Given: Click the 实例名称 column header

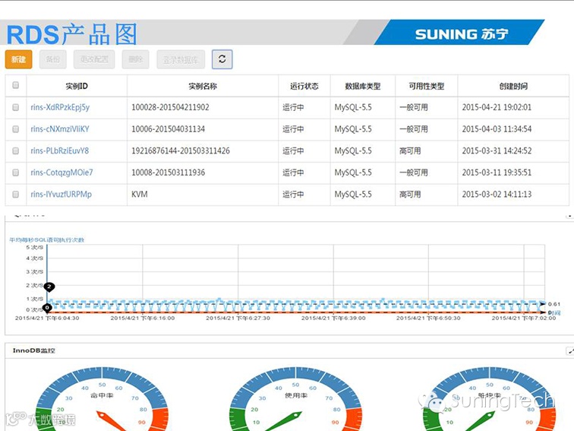Looking at the screenshot, I should [203, 86].
